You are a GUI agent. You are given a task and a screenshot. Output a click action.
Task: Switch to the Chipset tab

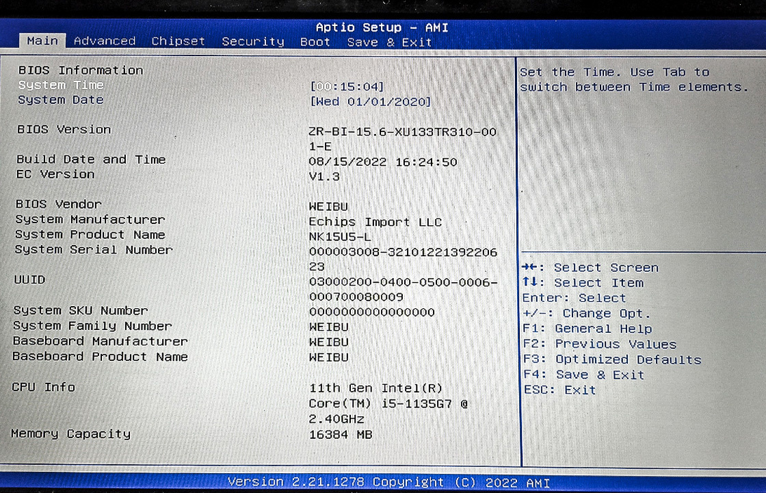[178, 41]
